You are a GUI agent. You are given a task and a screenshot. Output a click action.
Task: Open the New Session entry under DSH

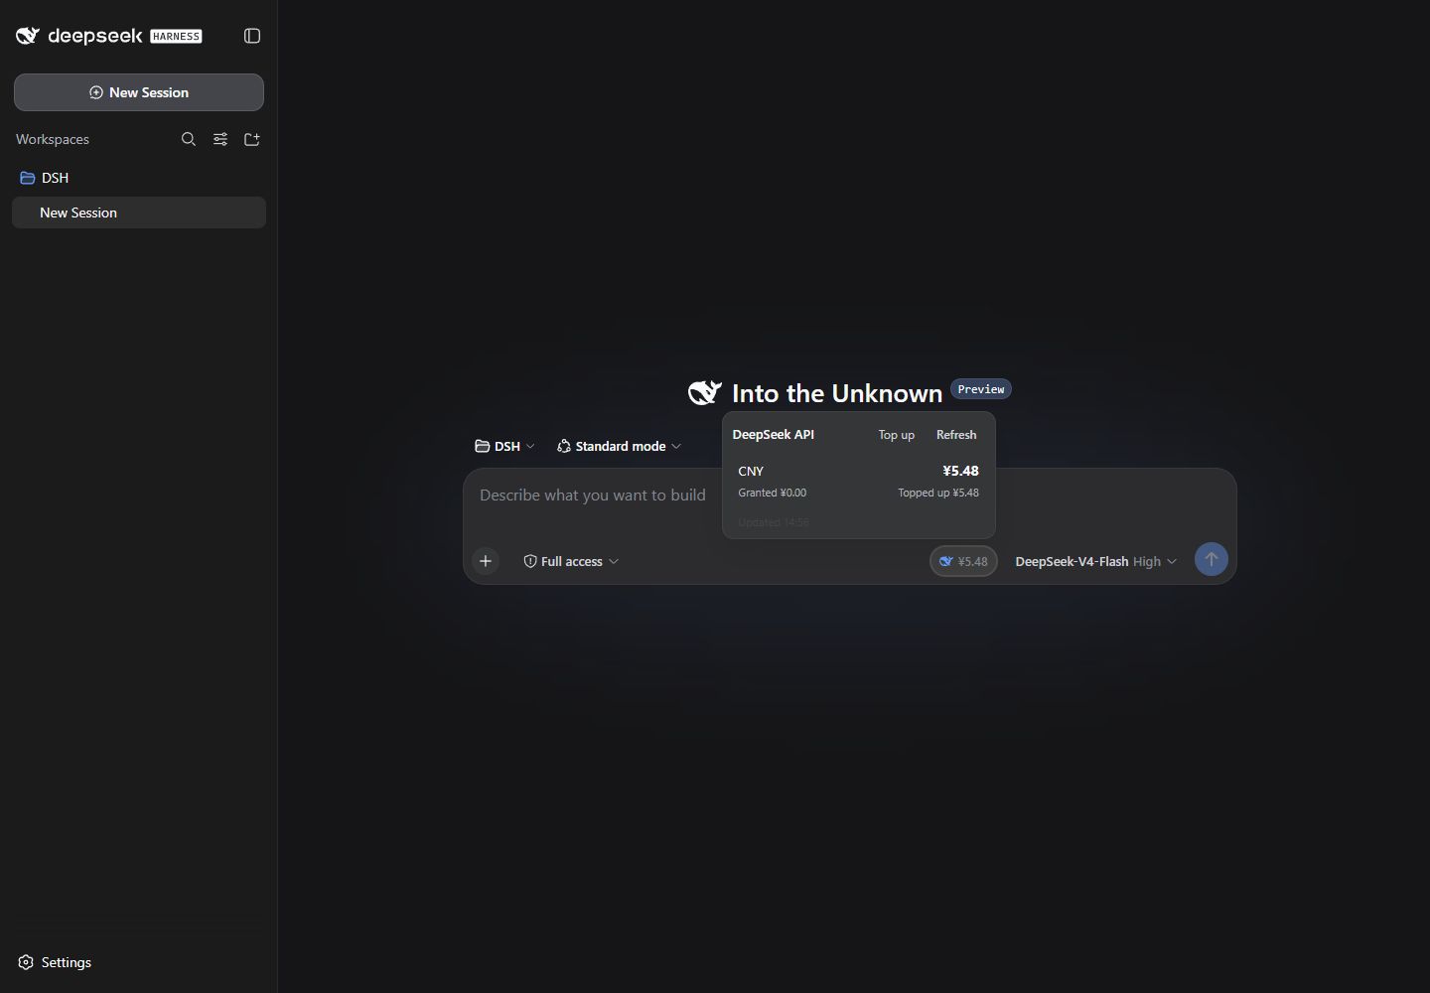139,213
